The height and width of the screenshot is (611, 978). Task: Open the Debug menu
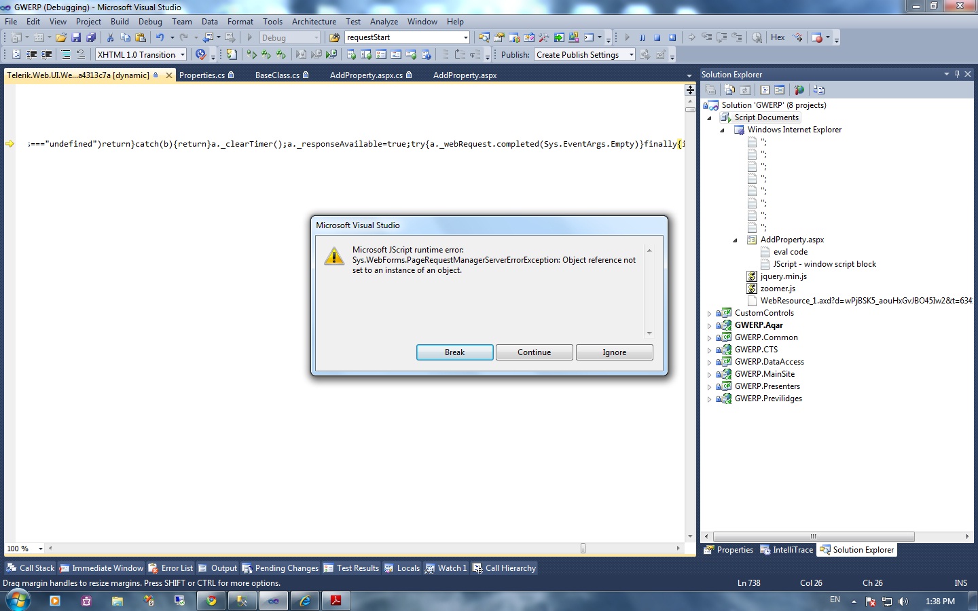(150, 22)
